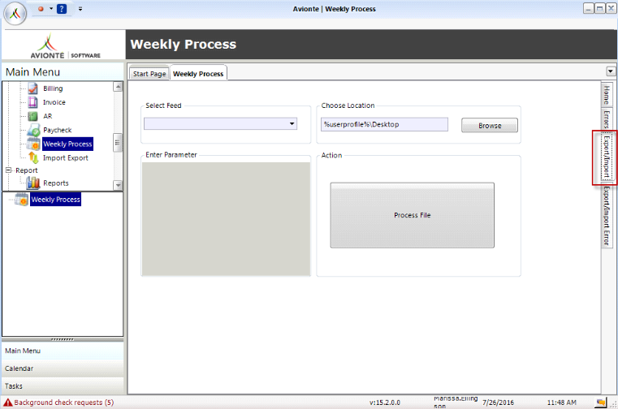Viewport: 618px width, 409px height.
Task: Open the Export/Import side tab
Action: (x=607, y=157)
